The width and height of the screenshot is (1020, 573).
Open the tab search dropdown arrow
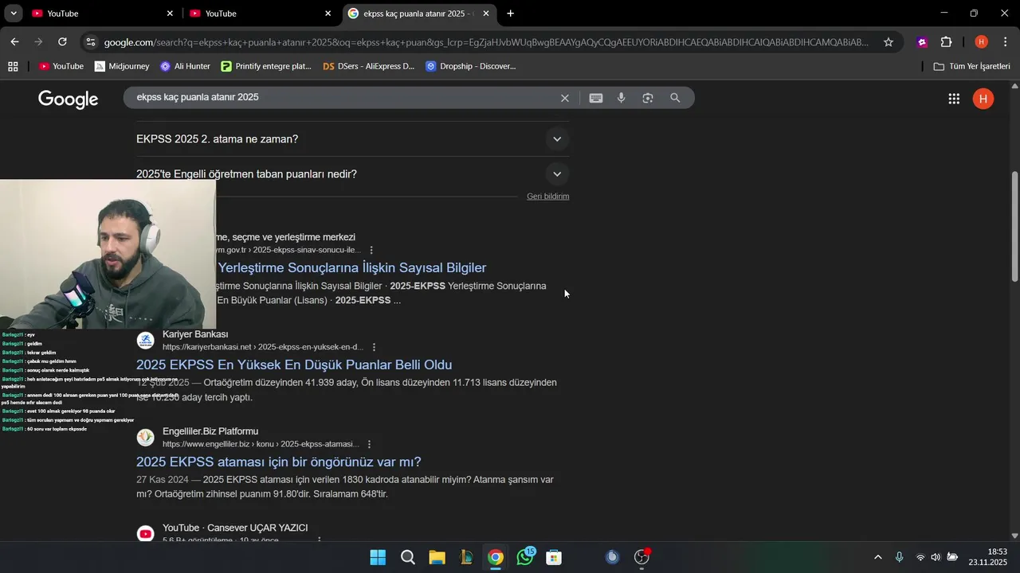(14, 14)
